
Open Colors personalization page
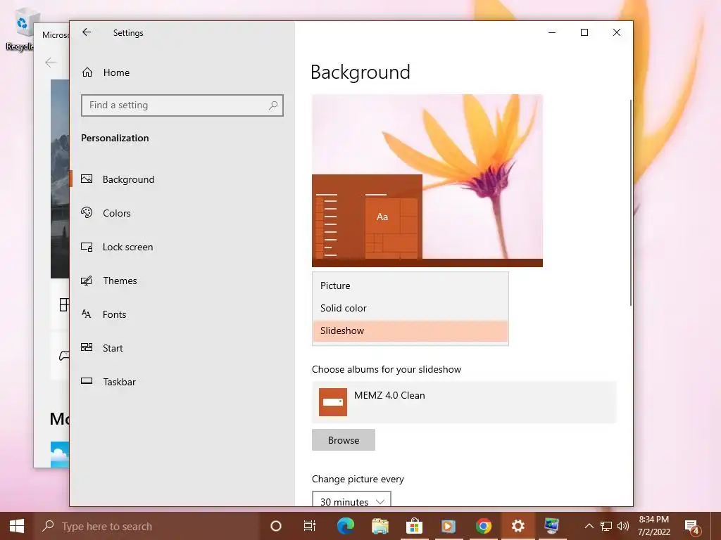click(182, 213)
